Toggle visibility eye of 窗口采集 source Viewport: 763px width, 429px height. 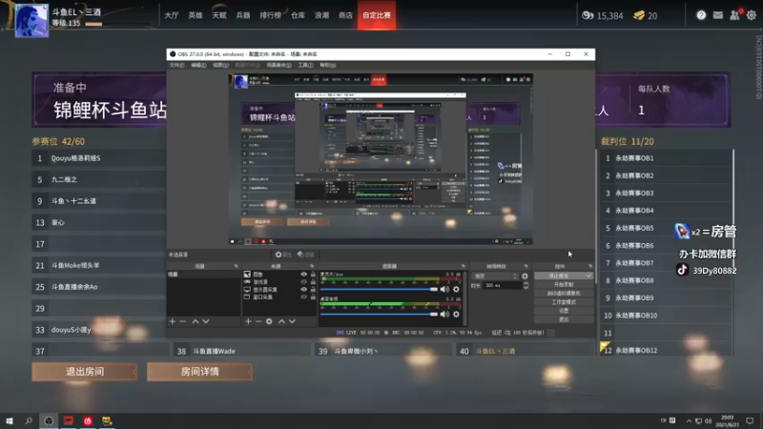pyautogui.click(x=303, y=296)
